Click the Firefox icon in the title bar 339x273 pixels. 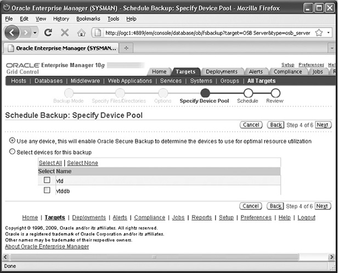click(7, 8)
